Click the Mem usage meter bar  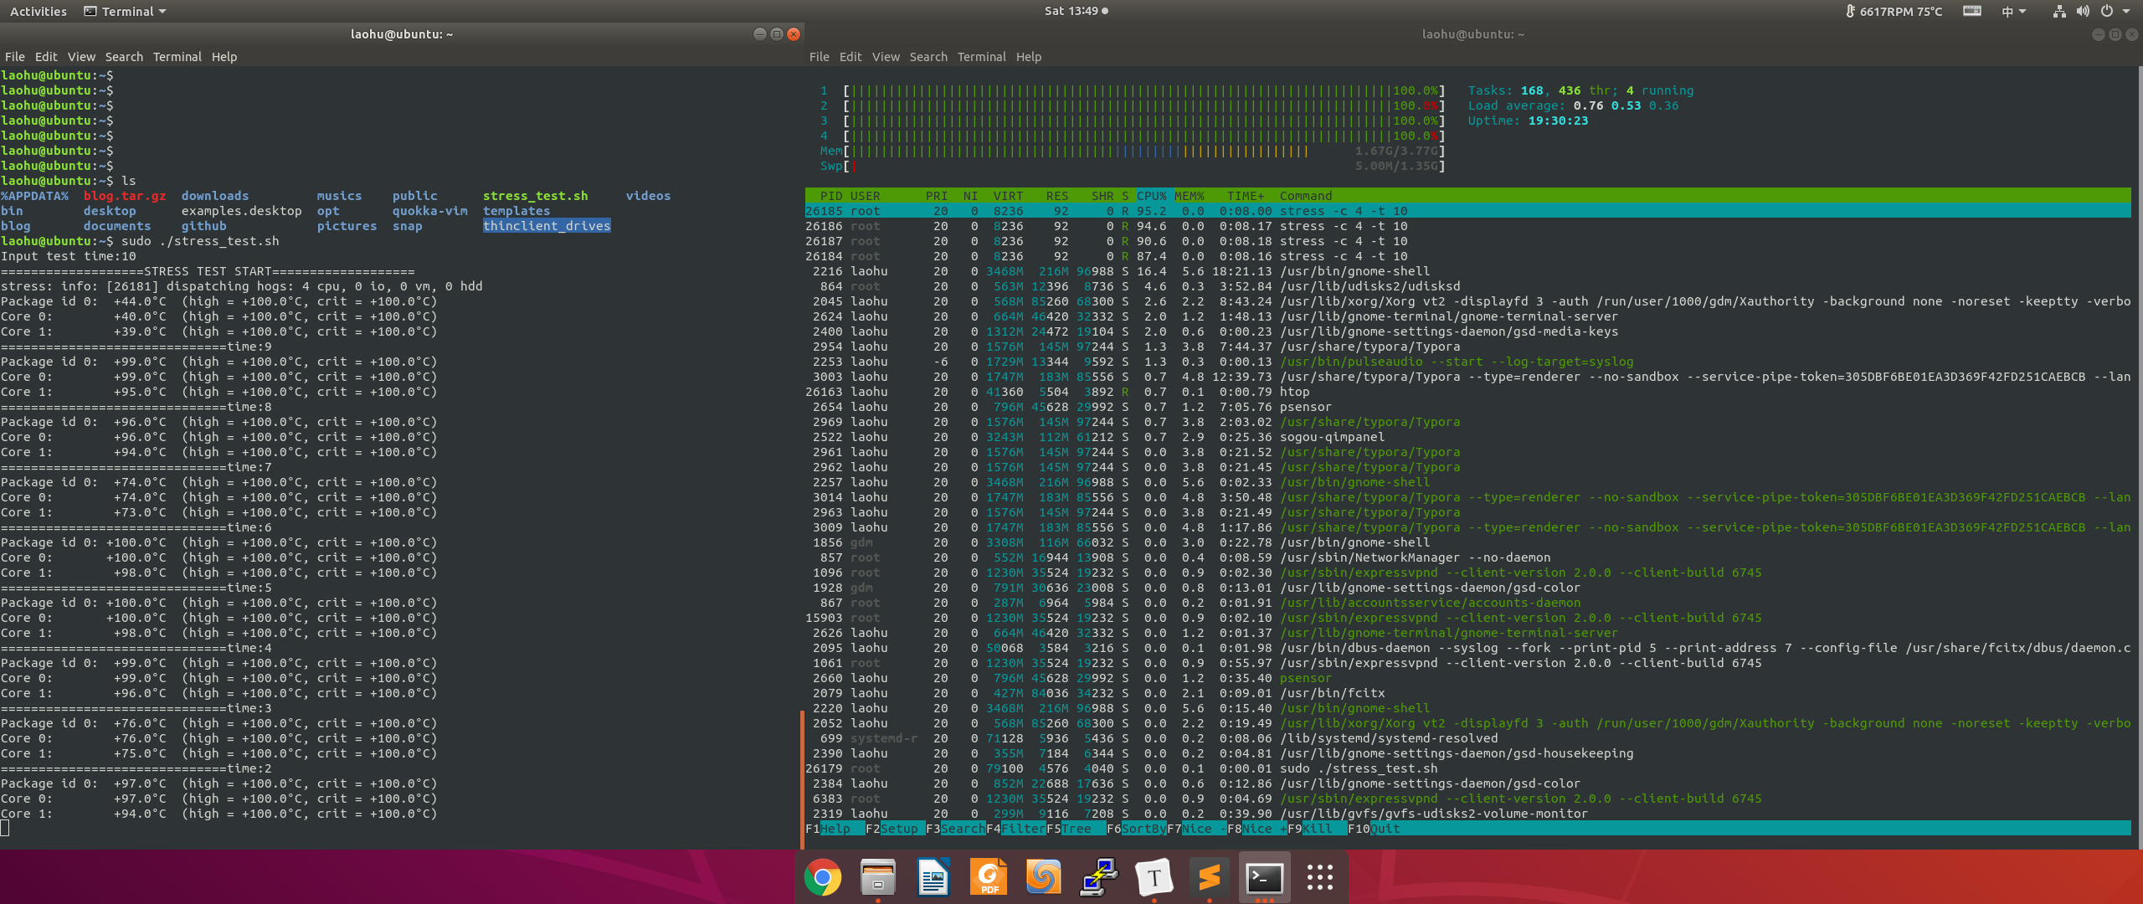click(x=1133, y=151)
